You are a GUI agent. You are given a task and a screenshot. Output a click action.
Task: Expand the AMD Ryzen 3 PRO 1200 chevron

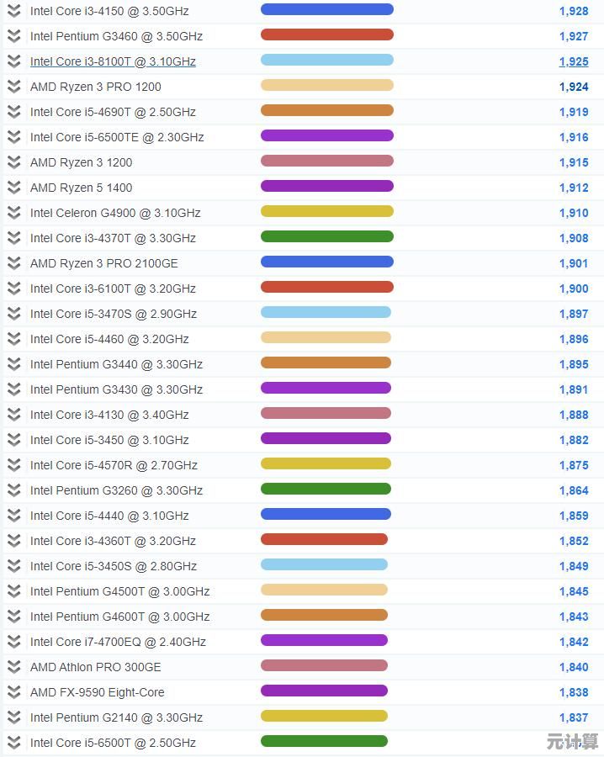pyautogui.click(x=14, y=87)
